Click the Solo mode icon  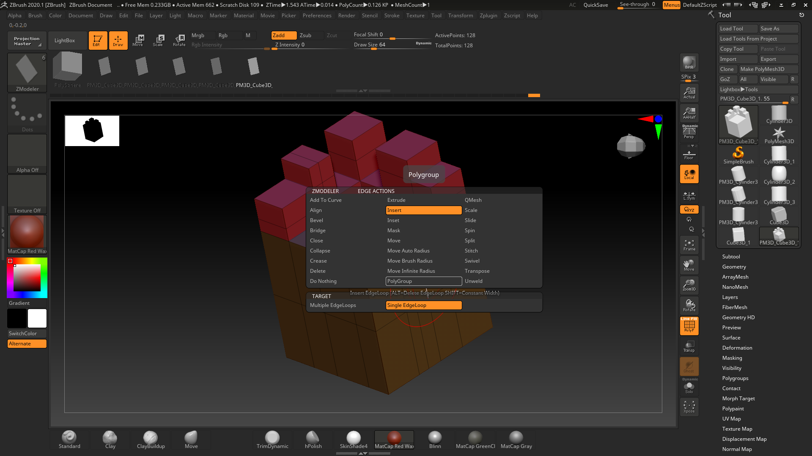point(689,387)
